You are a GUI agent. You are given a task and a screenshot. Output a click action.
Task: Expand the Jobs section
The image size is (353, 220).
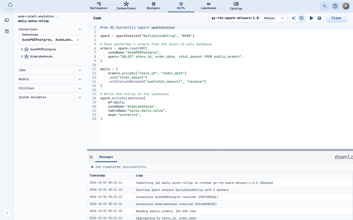(x=50, y=70)
